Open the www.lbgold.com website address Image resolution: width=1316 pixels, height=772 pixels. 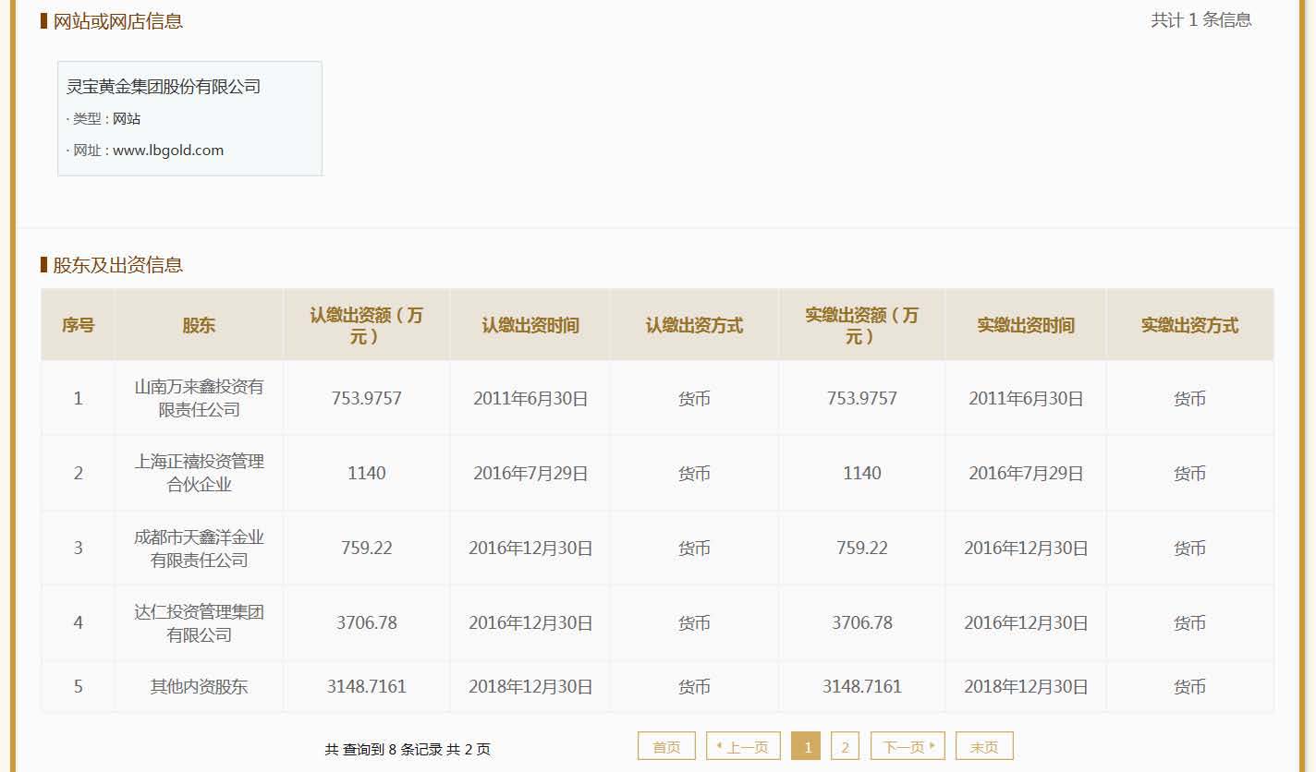168,151
